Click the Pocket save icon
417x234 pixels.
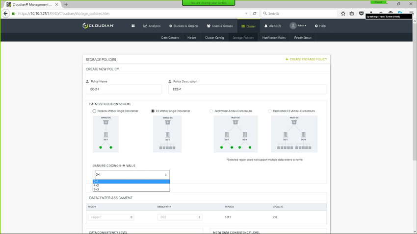tap(361, 14)
